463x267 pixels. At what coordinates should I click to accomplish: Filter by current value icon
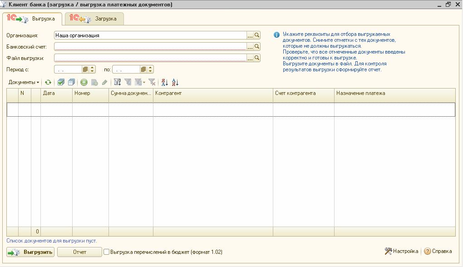pyautogui.click(x=128, y=82)
